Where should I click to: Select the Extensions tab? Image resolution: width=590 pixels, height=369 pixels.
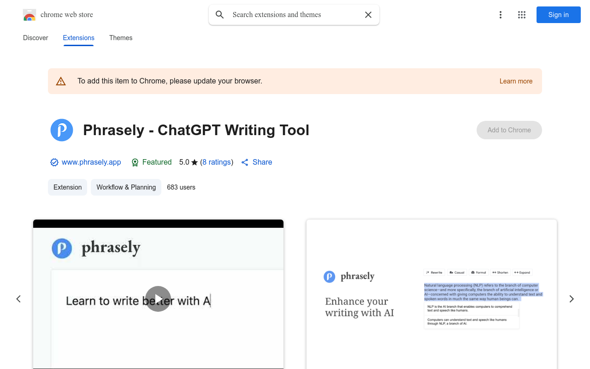click(79, 38)
